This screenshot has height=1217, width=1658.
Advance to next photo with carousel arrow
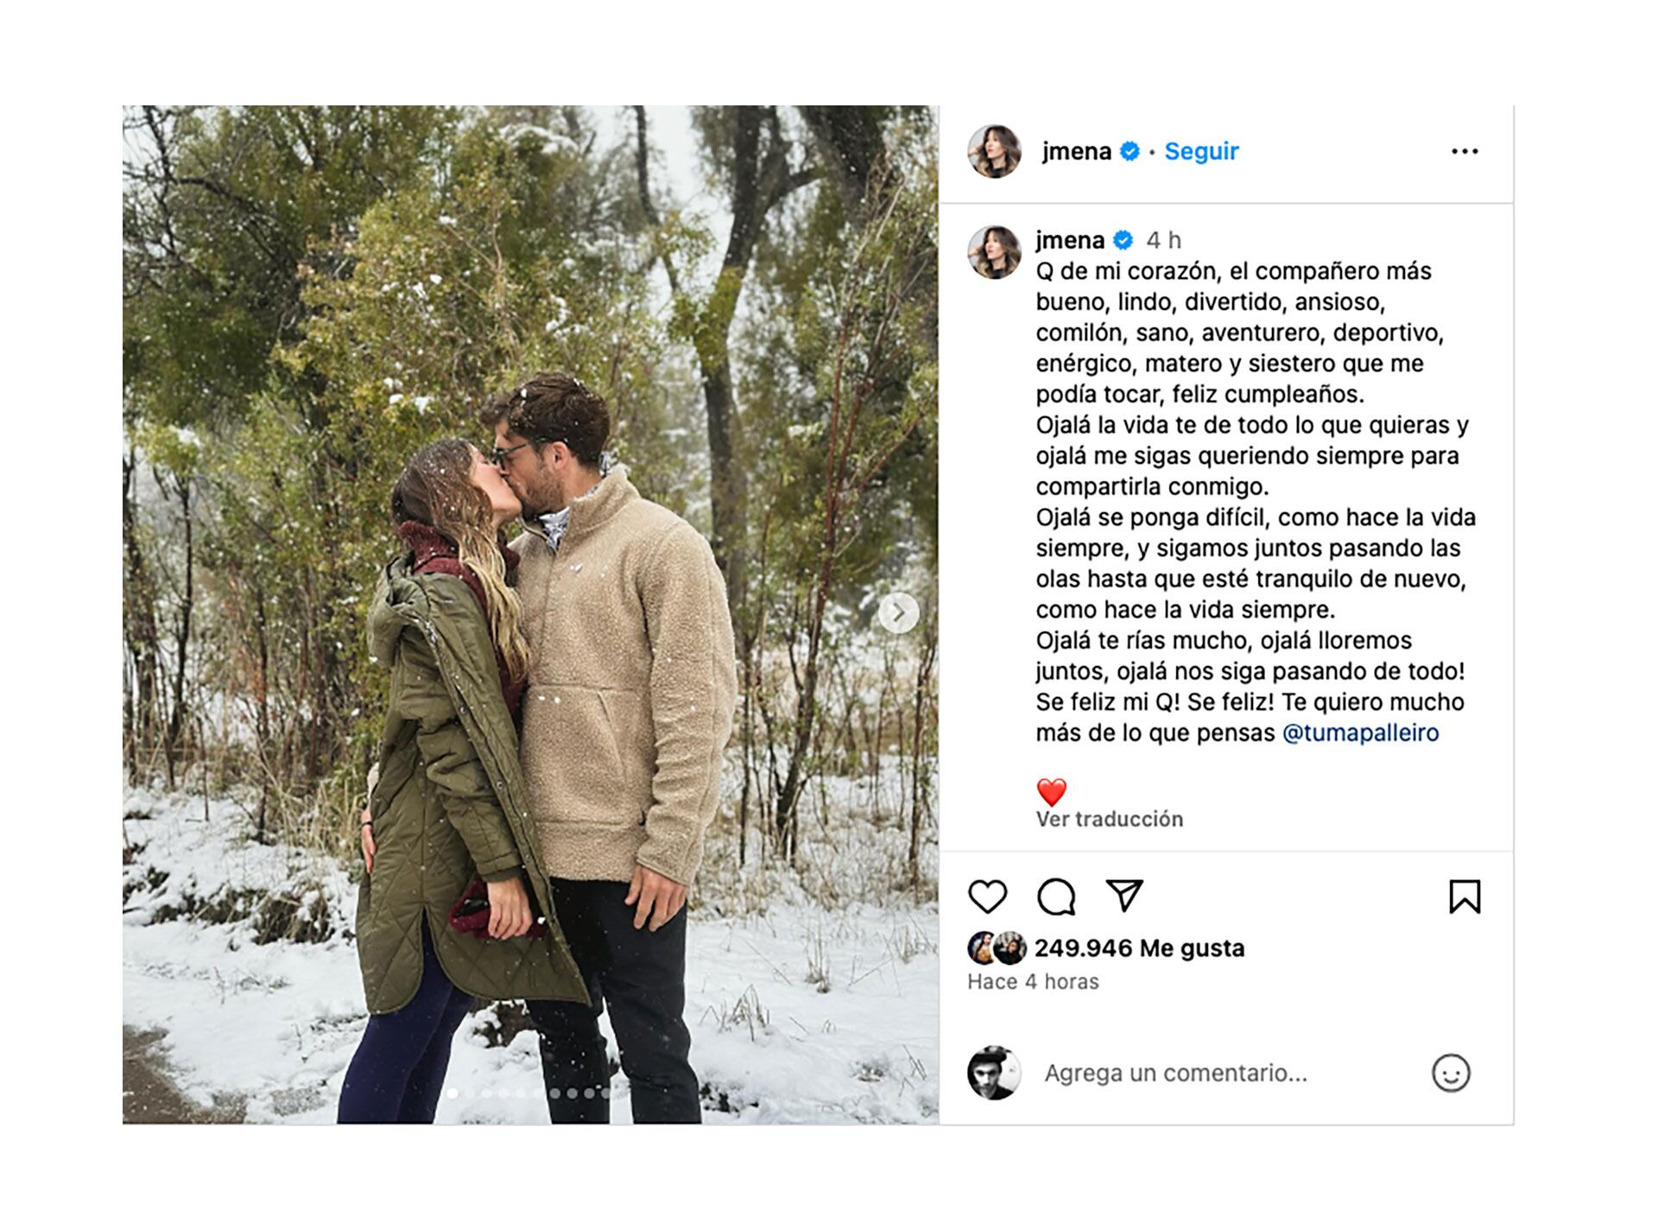899,613
